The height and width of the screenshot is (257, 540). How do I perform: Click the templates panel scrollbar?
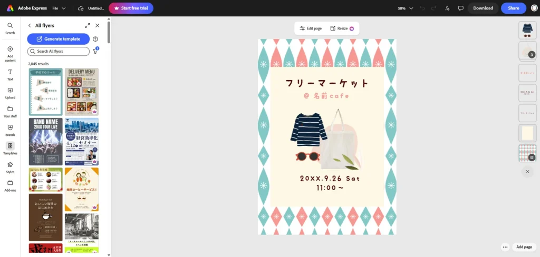coord(109,33)
